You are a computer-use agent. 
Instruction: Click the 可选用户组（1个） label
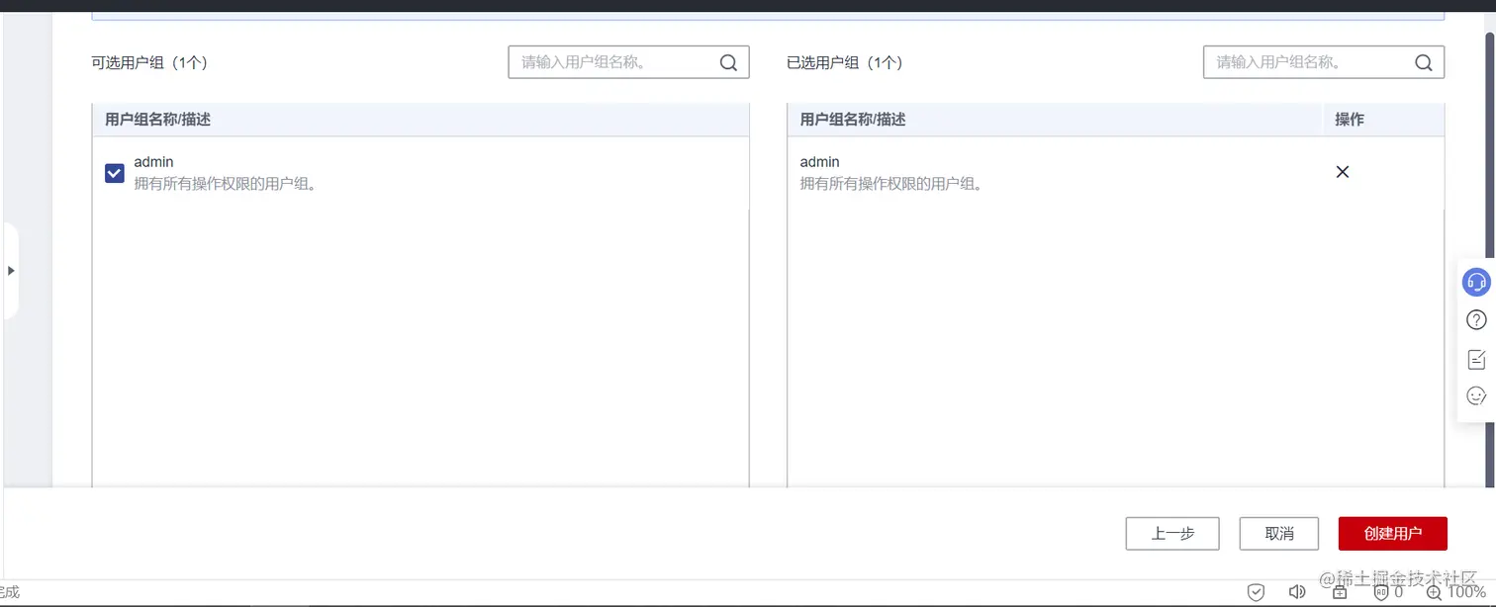click(x=149, y=62)
